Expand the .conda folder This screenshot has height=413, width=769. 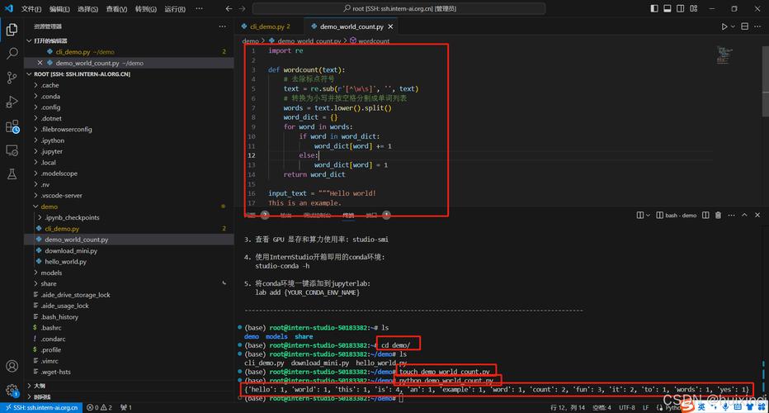50,96
